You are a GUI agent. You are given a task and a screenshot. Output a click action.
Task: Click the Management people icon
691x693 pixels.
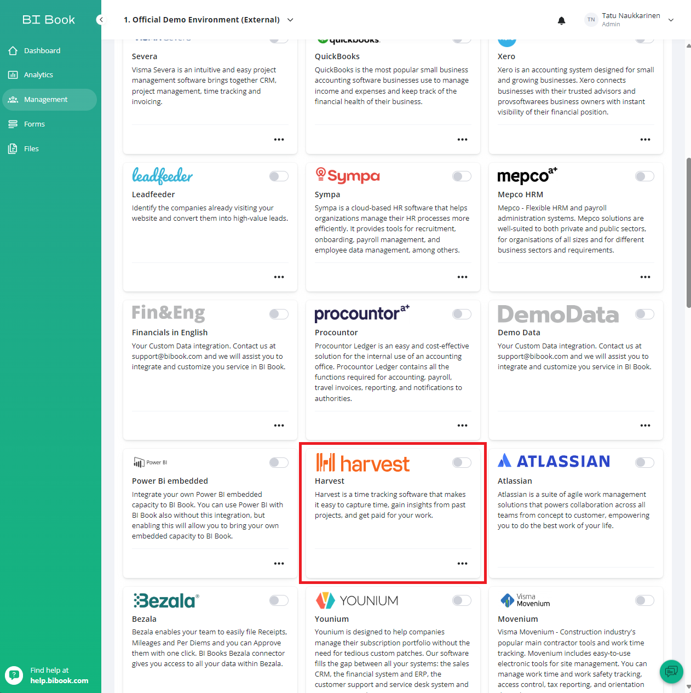click(x=13, y=99)
